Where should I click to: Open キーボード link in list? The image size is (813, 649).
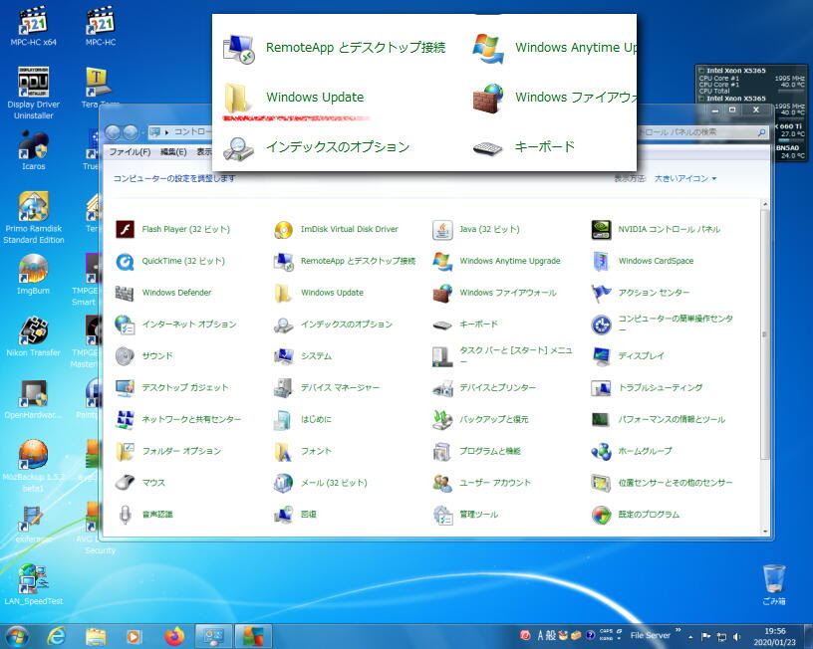pyautogui.click(x=478, y=324)
